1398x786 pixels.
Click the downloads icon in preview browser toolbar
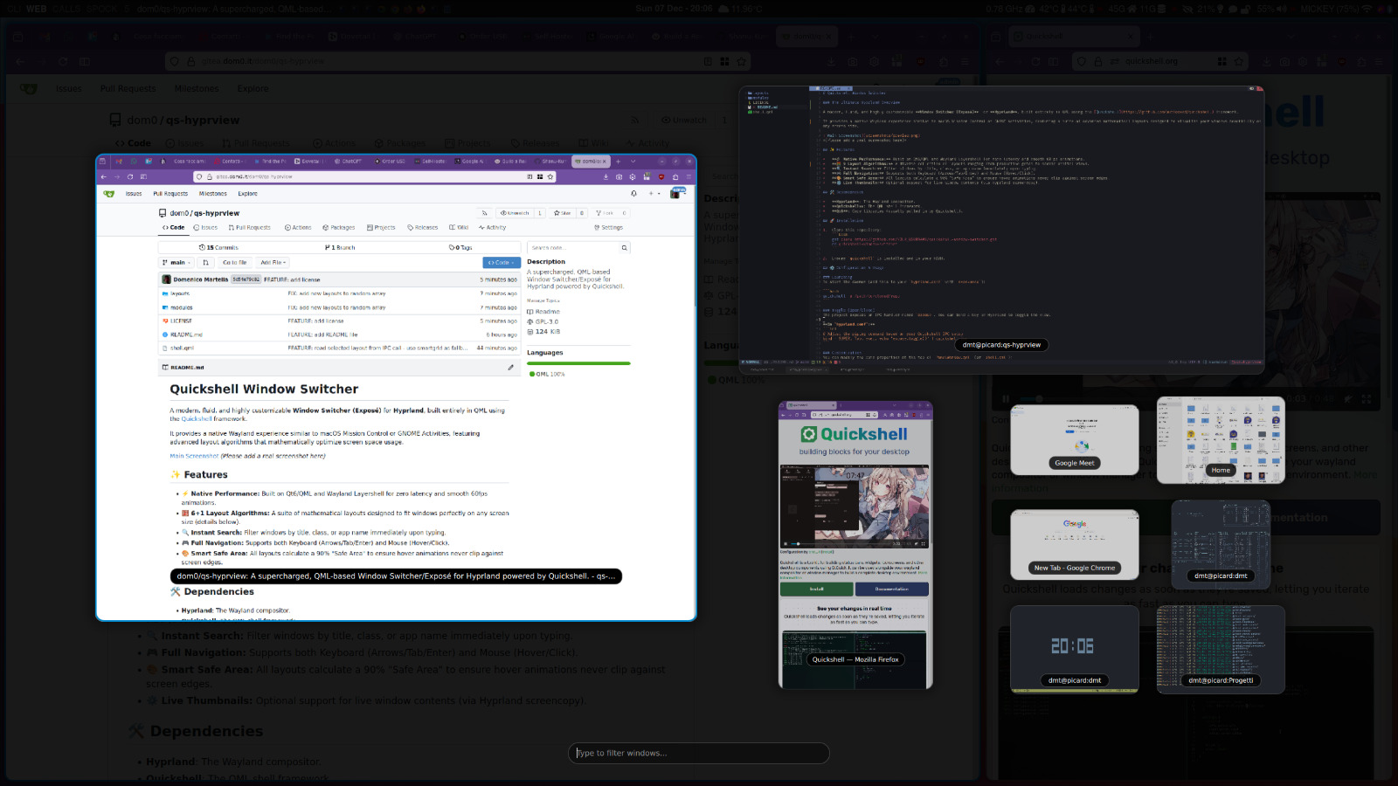click(606, 176)
